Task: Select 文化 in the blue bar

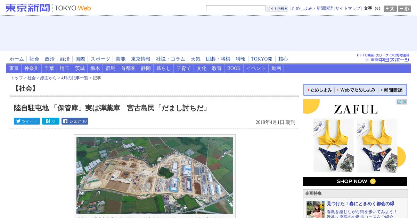Action: (202, 69)
